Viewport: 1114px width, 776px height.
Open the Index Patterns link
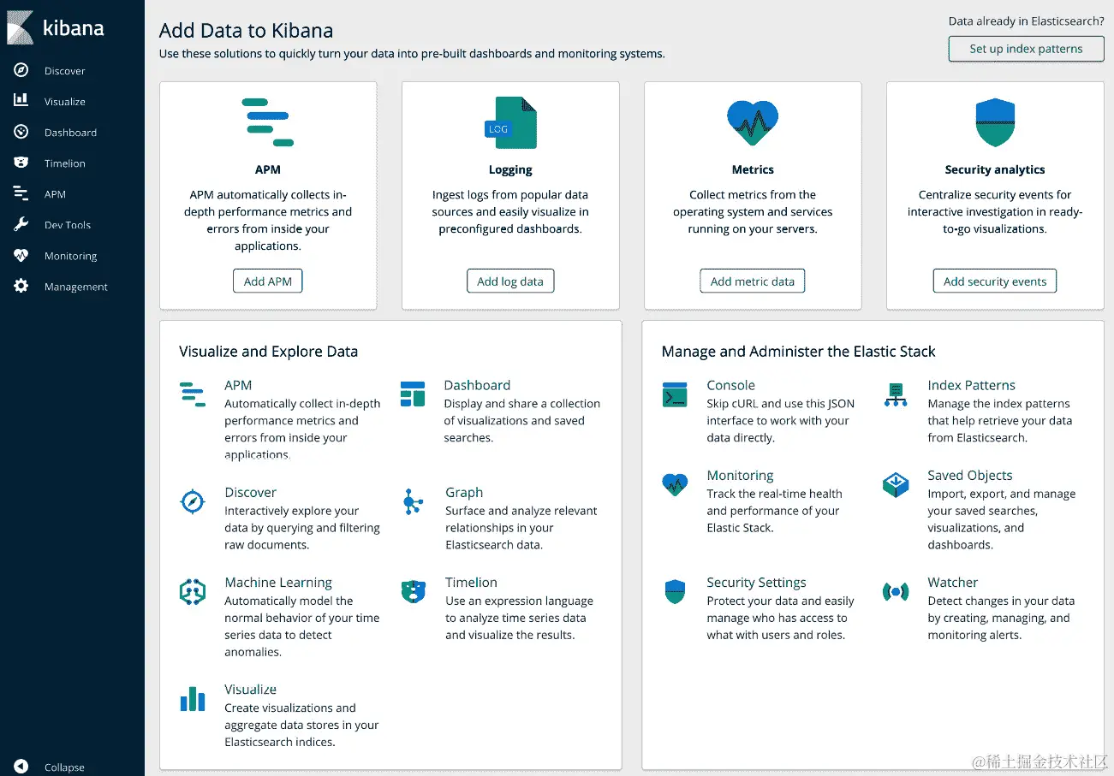point(971,386)
